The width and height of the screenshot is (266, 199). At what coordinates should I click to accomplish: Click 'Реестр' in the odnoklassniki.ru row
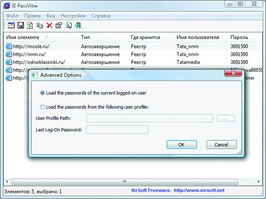[138, 62]
